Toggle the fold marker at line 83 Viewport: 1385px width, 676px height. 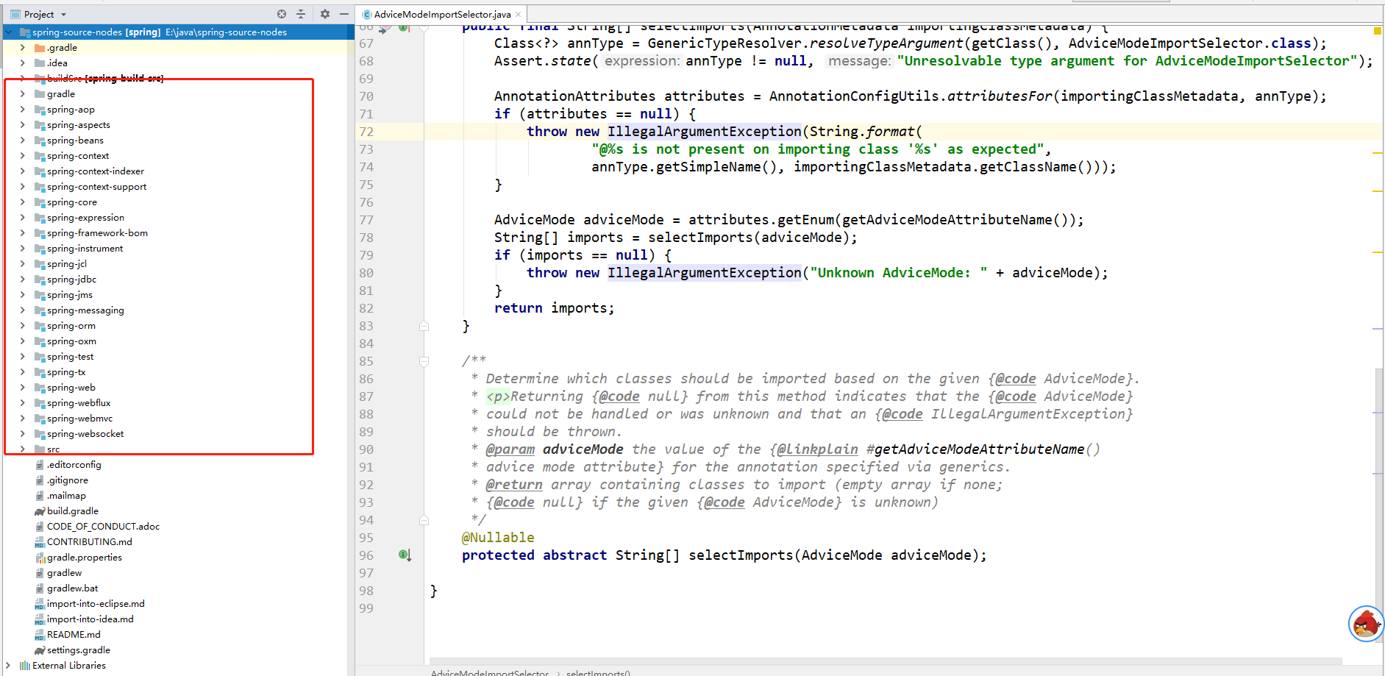pyautogui.click(x=424, y=326)
